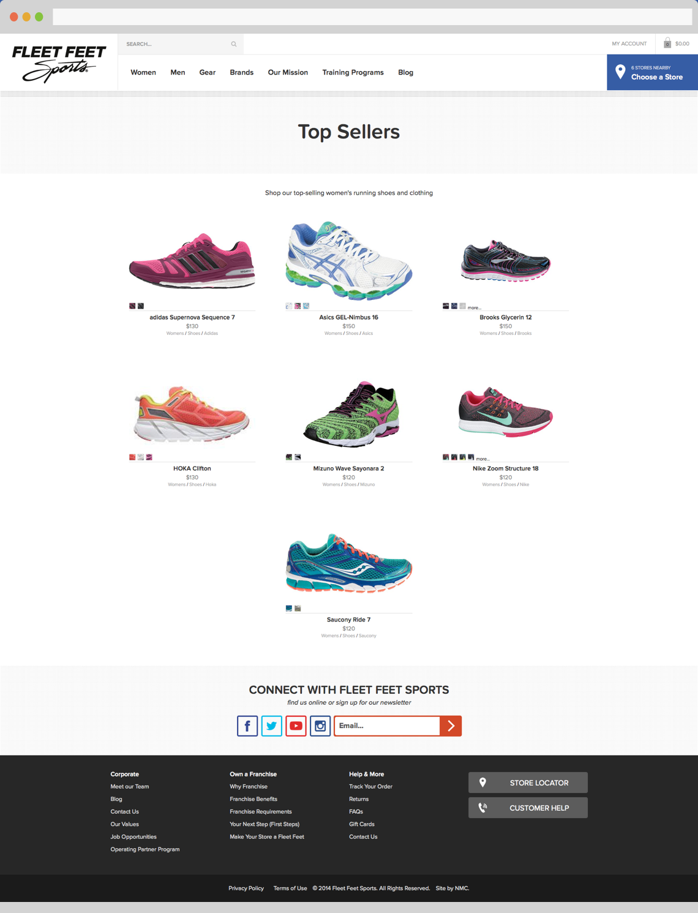Screen dimensions: 698x913
Task: Open the Facebook social icon
Action: coord(247,726)
